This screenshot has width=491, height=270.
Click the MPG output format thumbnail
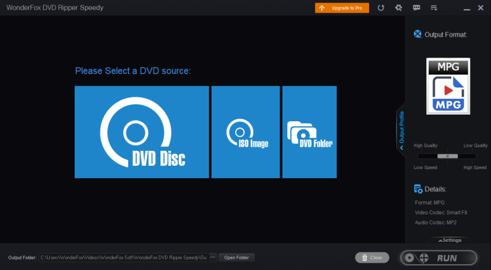click(448, 86)
